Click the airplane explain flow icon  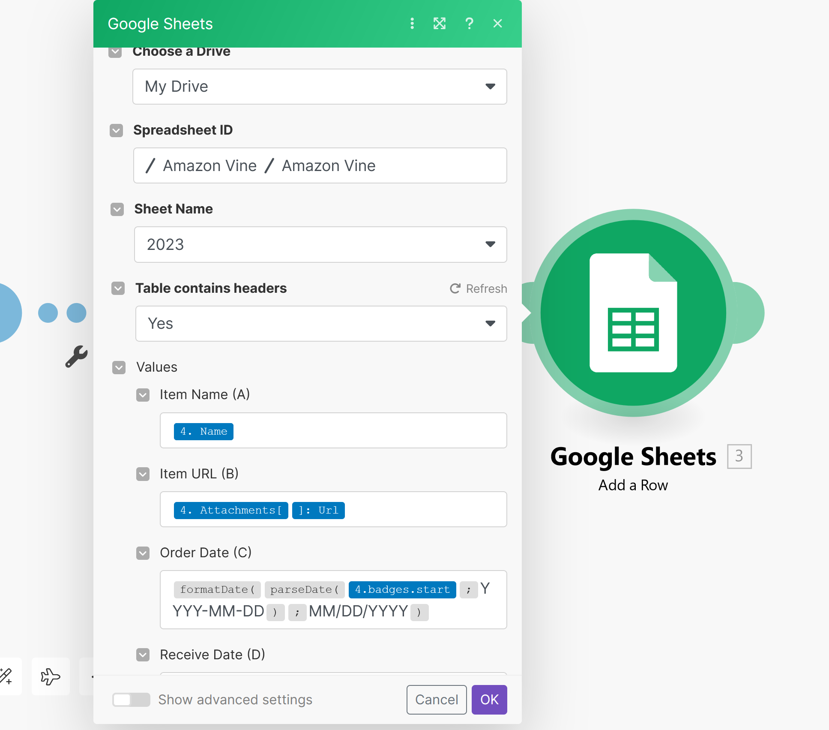pyautogui.click(x=51, y=676)
